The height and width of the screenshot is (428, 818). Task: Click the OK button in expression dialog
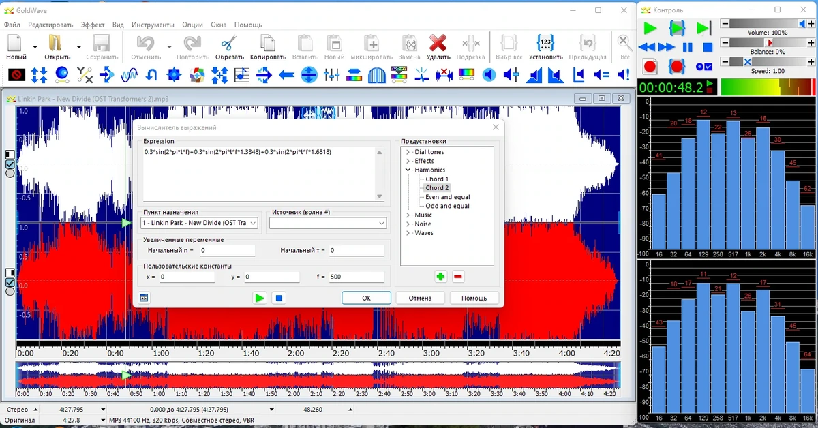point(366,298)
